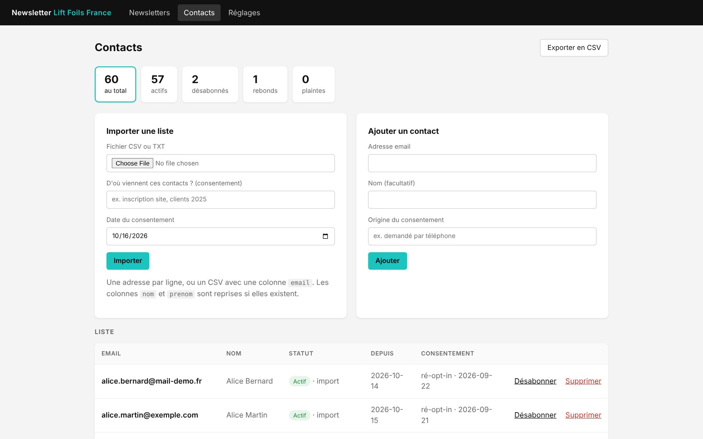703x439 pixels.
Task: Go to Newsletter Lift Foils France home
Action: 61,12
